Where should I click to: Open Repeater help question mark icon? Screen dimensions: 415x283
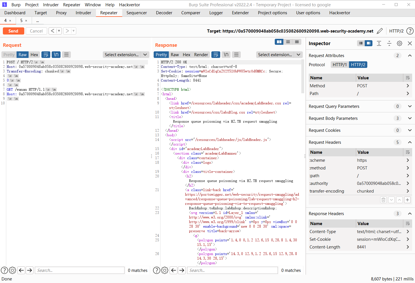[x=410, y=31]
